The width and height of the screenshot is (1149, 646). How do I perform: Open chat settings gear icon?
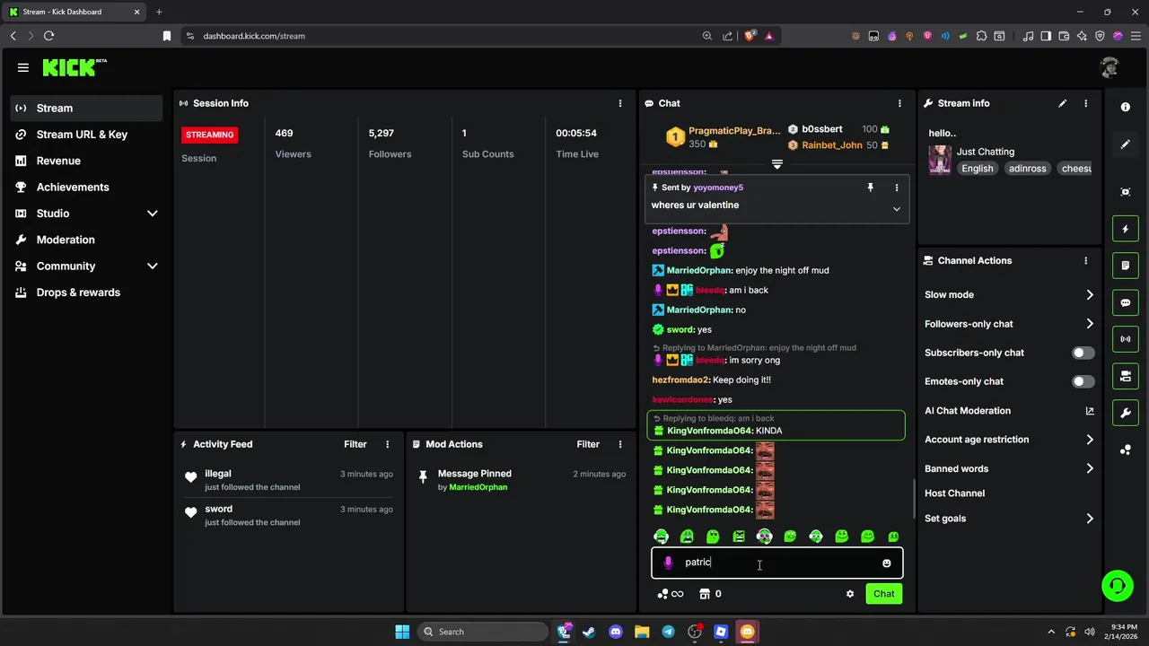(x=850, y=594)
